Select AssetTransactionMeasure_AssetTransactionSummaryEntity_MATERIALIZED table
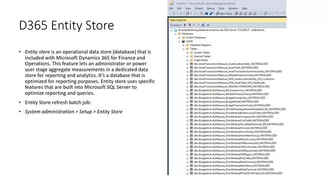This screenshot has width=327, height=184. click(238, 72)
